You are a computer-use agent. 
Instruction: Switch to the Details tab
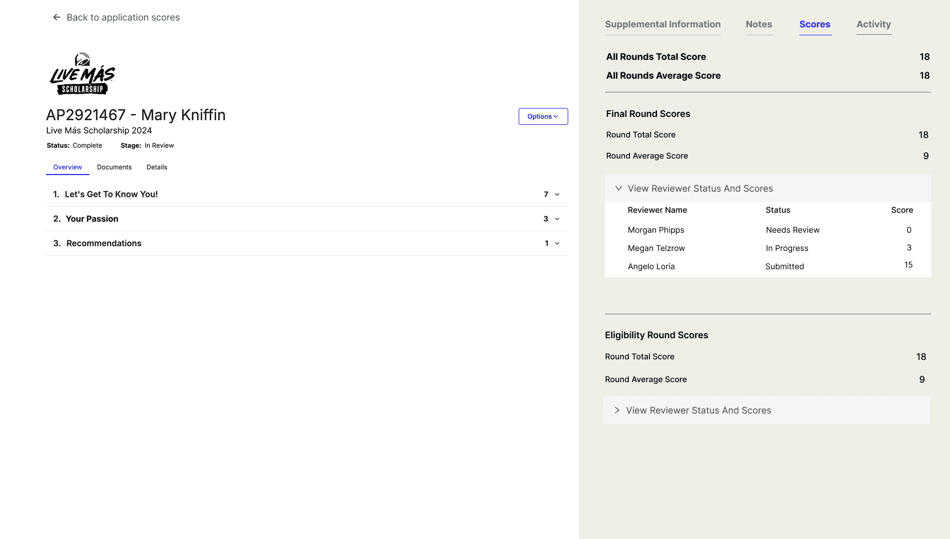(x=157, y=167)
